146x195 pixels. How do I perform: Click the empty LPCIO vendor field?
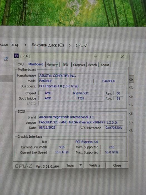pyautogui.click(x=48, y=103)
